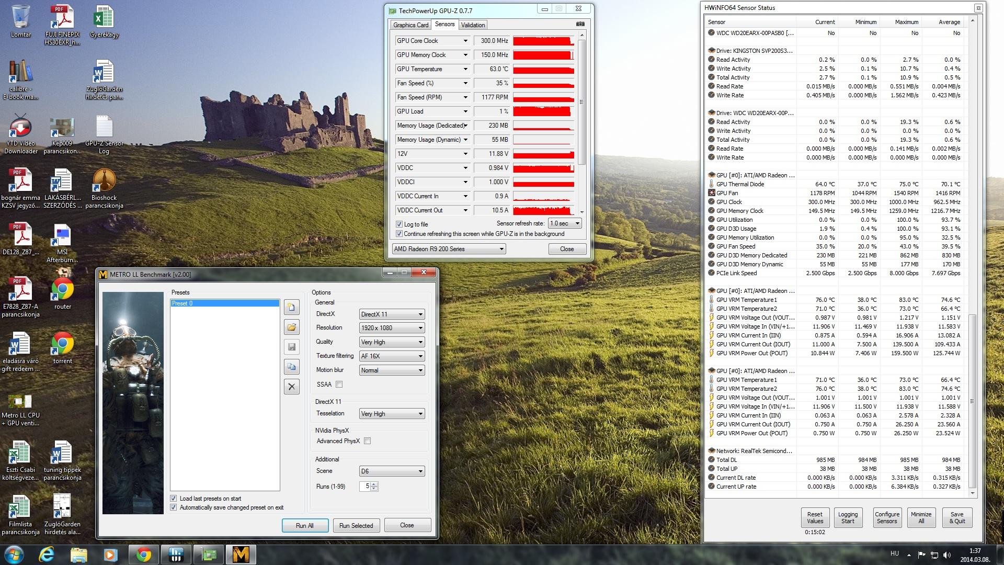Screen dimensions: 1004x565
Task: Open the Texture filtering AF 16X dropdown
Action: (x=392, y=356)
